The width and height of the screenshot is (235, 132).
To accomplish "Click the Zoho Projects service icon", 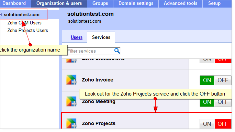I will point(72,123).
